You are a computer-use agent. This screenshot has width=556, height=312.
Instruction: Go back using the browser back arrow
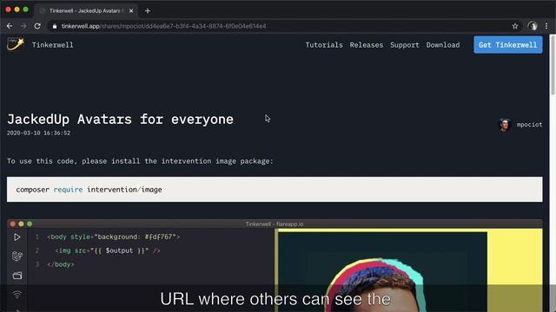[x=10, y=26]
